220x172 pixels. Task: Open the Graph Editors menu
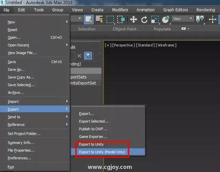click(175, 10)
